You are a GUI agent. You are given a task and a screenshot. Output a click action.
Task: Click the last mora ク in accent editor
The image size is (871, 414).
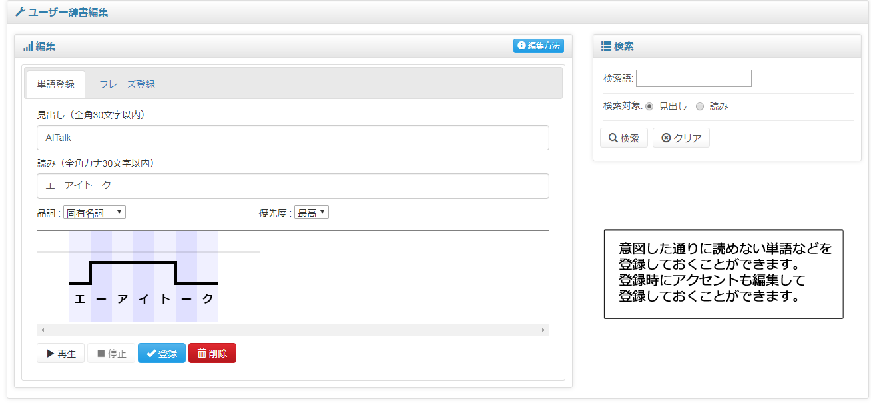point(208,299)
